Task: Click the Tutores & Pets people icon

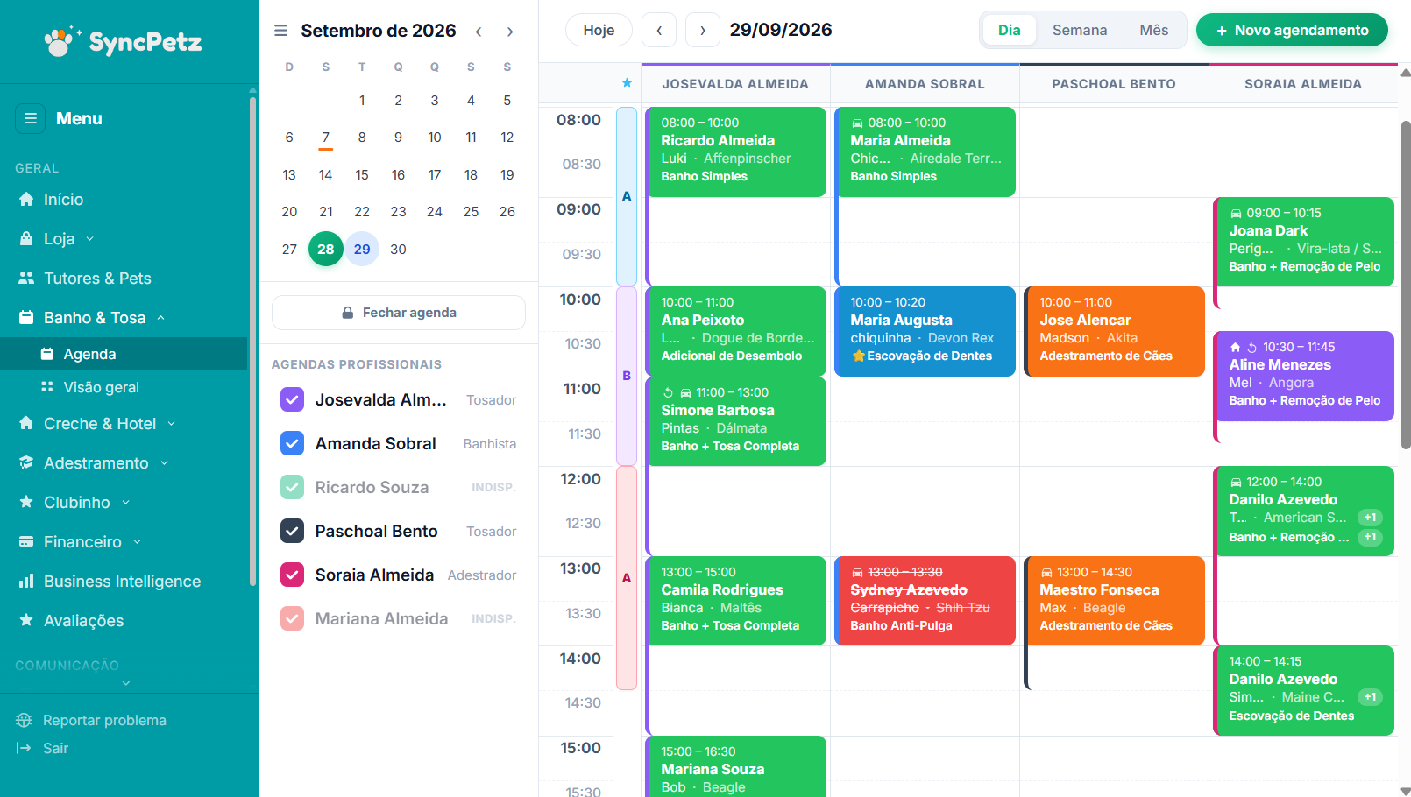Action: 26,278
